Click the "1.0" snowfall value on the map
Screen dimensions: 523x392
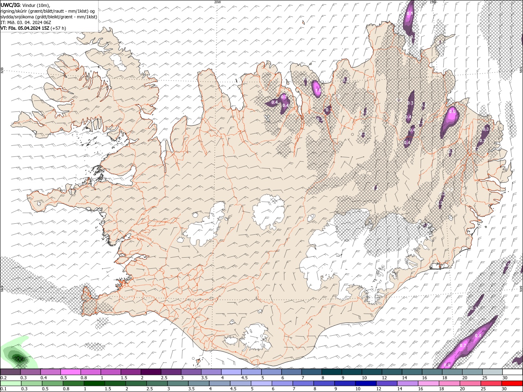pos(318,91)
